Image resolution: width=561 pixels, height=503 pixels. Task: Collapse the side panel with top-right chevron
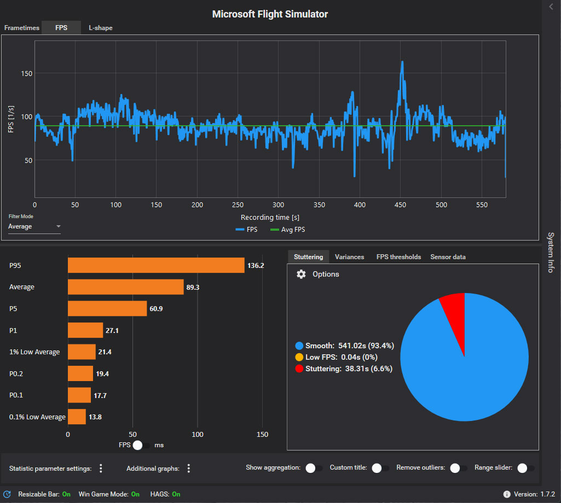tap(551, 7)
